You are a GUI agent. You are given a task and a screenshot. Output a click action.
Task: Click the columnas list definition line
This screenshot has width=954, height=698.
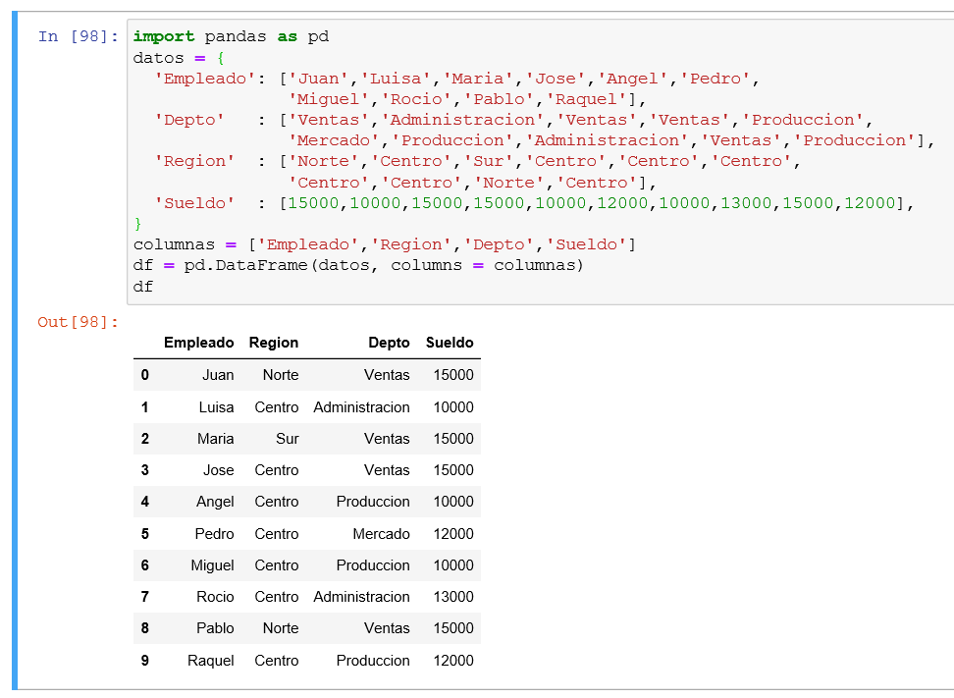click(x=385, y=244)
